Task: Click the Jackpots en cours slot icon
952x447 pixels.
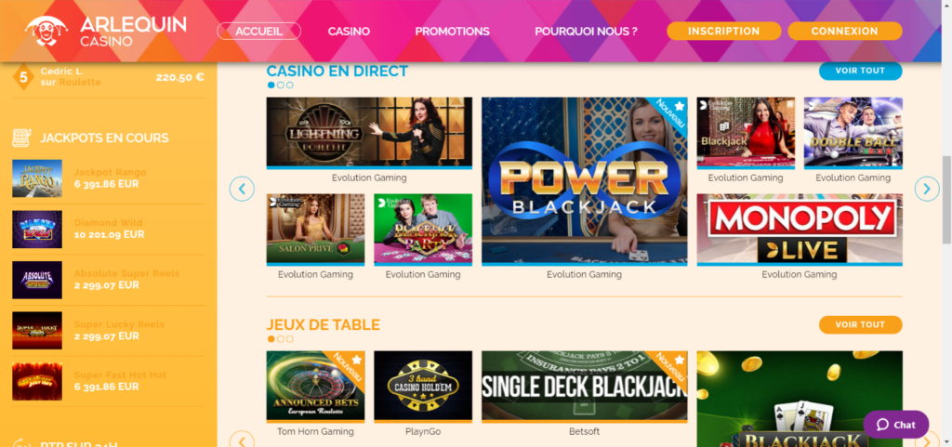Action: 21,138
